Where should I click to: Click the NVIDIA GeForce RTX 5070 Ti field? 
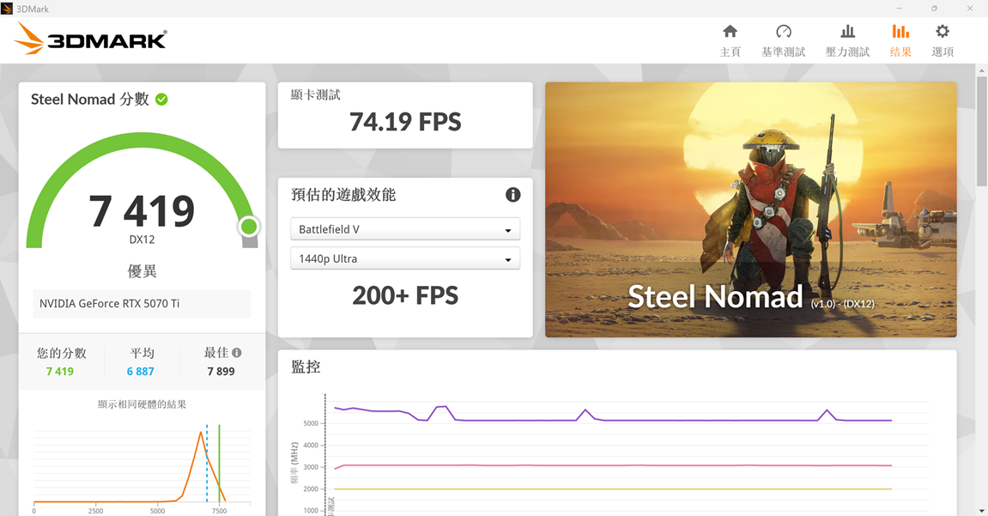142,304
